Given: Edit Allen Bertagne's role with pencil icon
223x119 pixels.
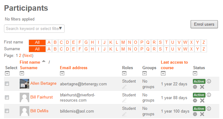Looking at the screenshot, I should [x=124, y=87].
